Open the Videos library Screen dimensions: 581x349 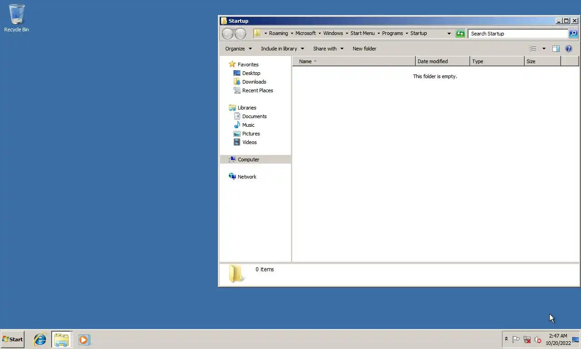pyautogui.click(x=245, y=142)
